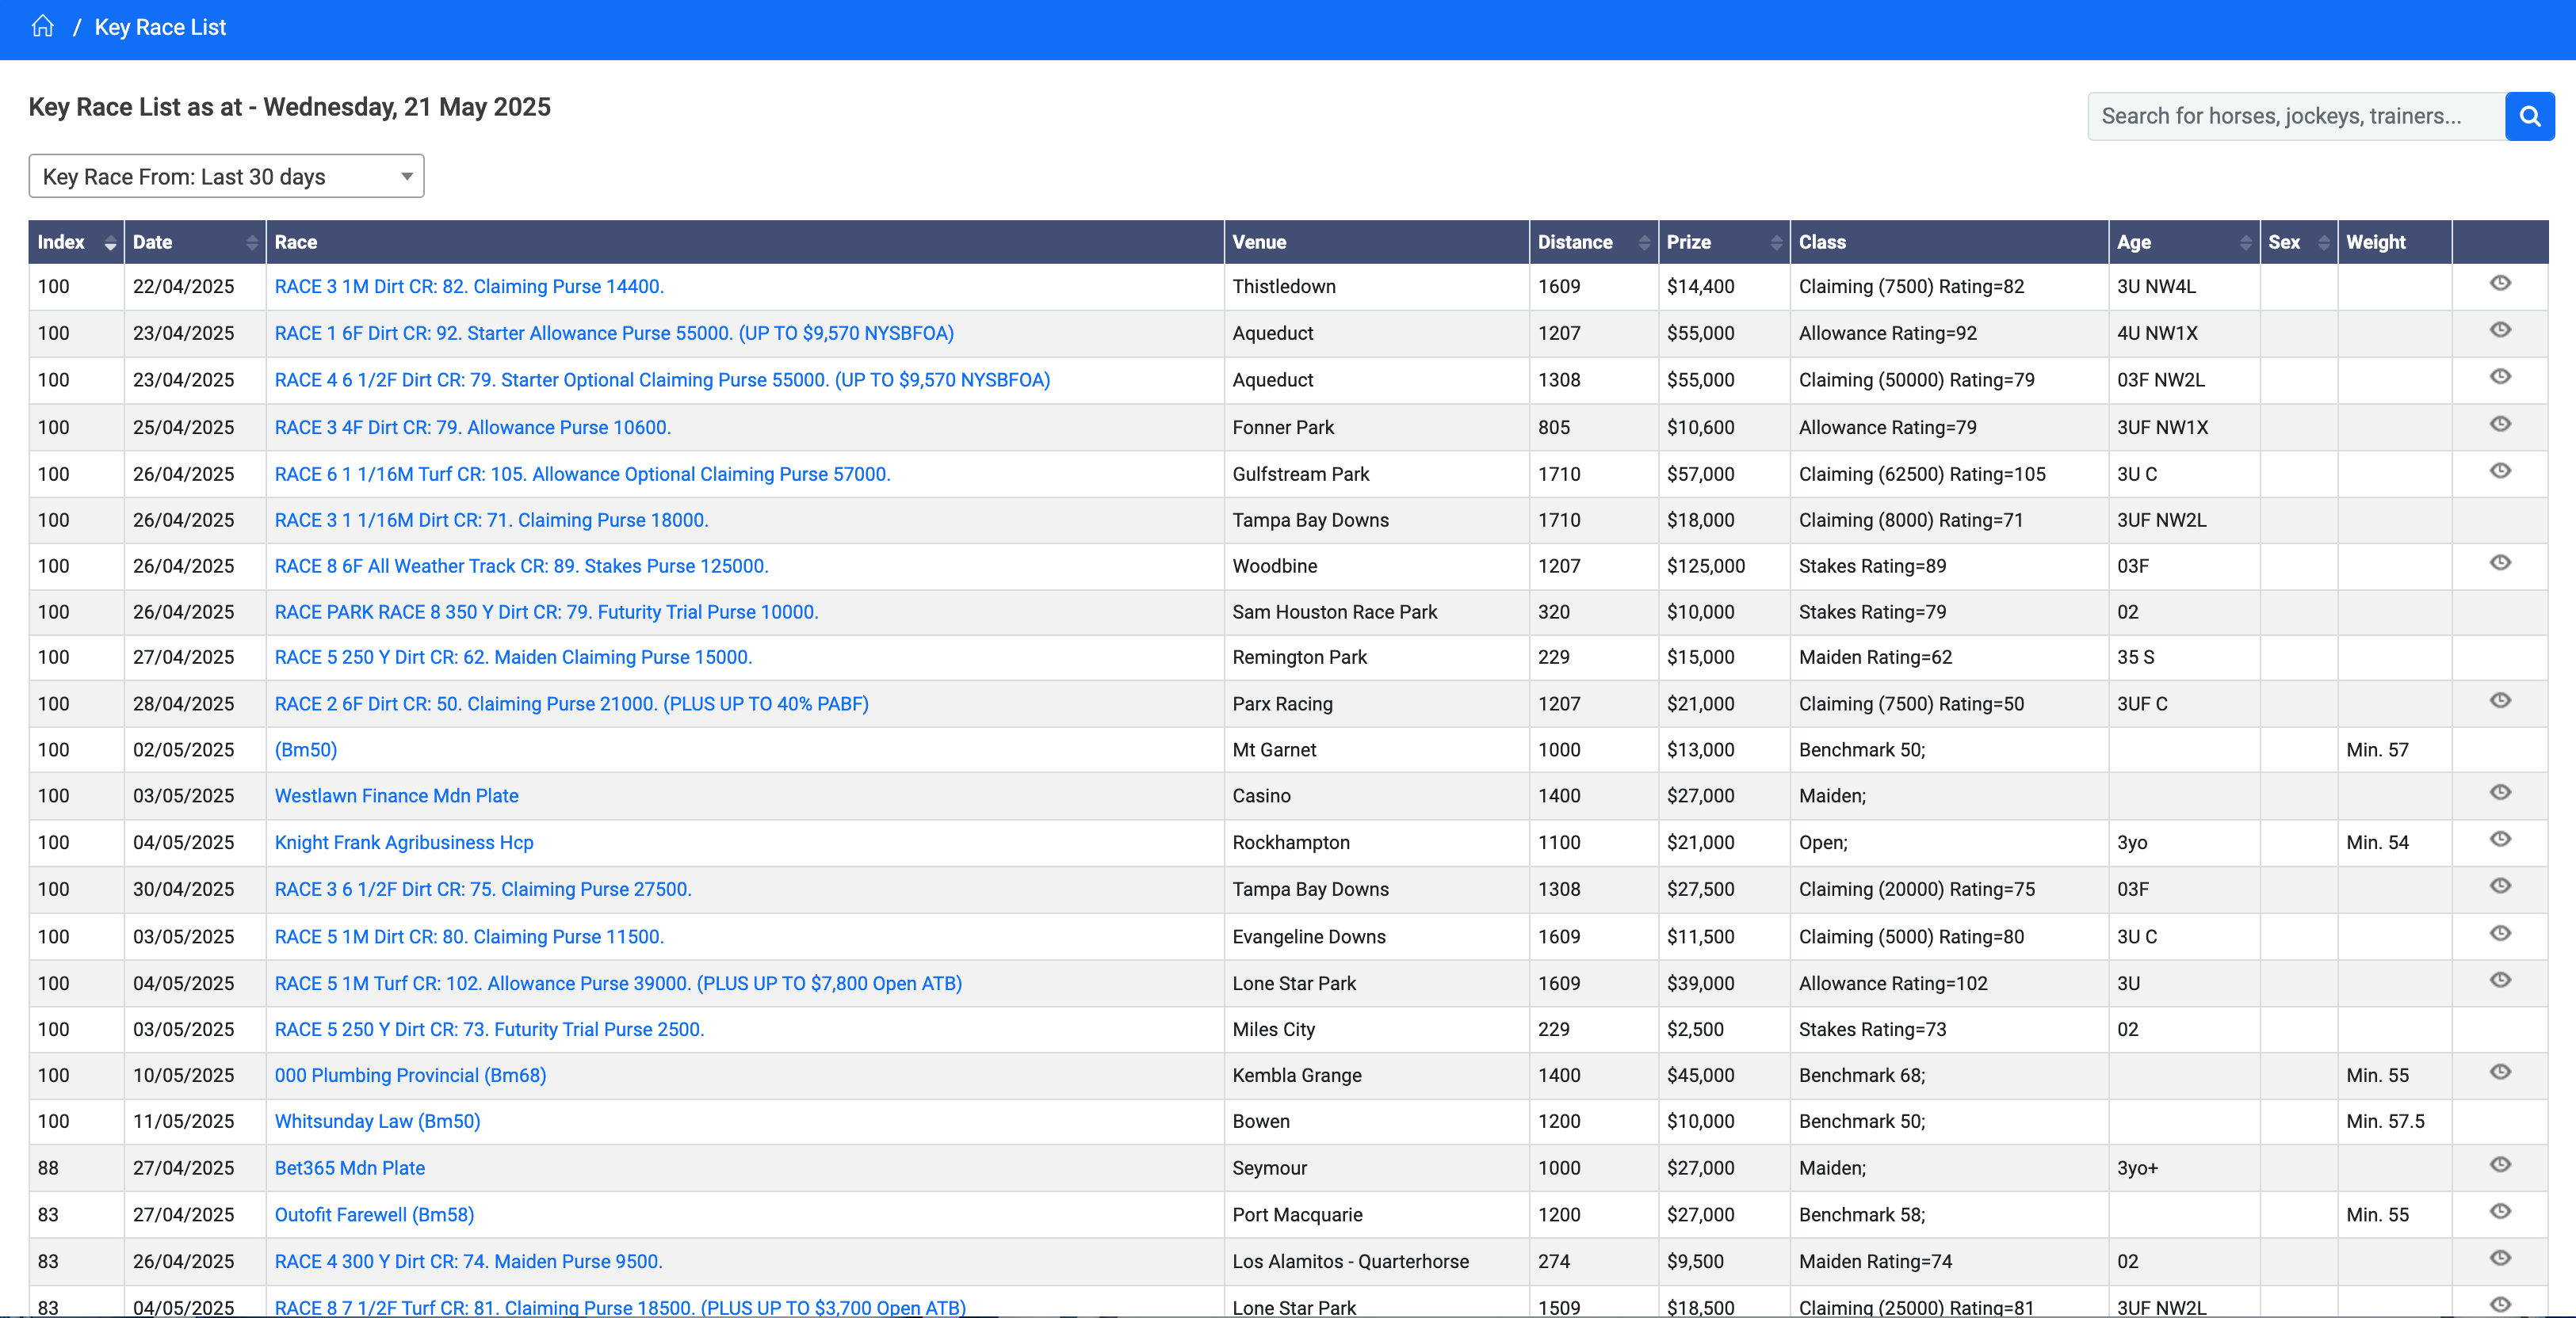Click eye icon for Seymour race row
The image size is (2576, 1318).
click(x=2499, y=1165)
